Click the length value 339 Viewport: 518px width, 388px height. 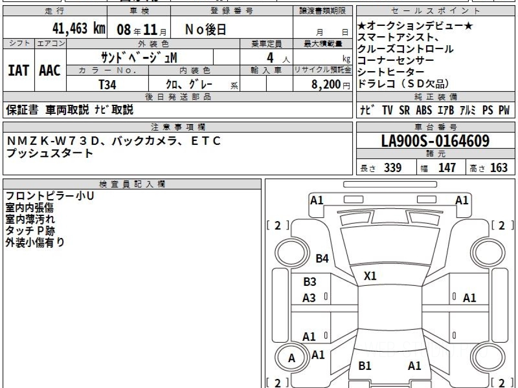[x=393, y=168]
